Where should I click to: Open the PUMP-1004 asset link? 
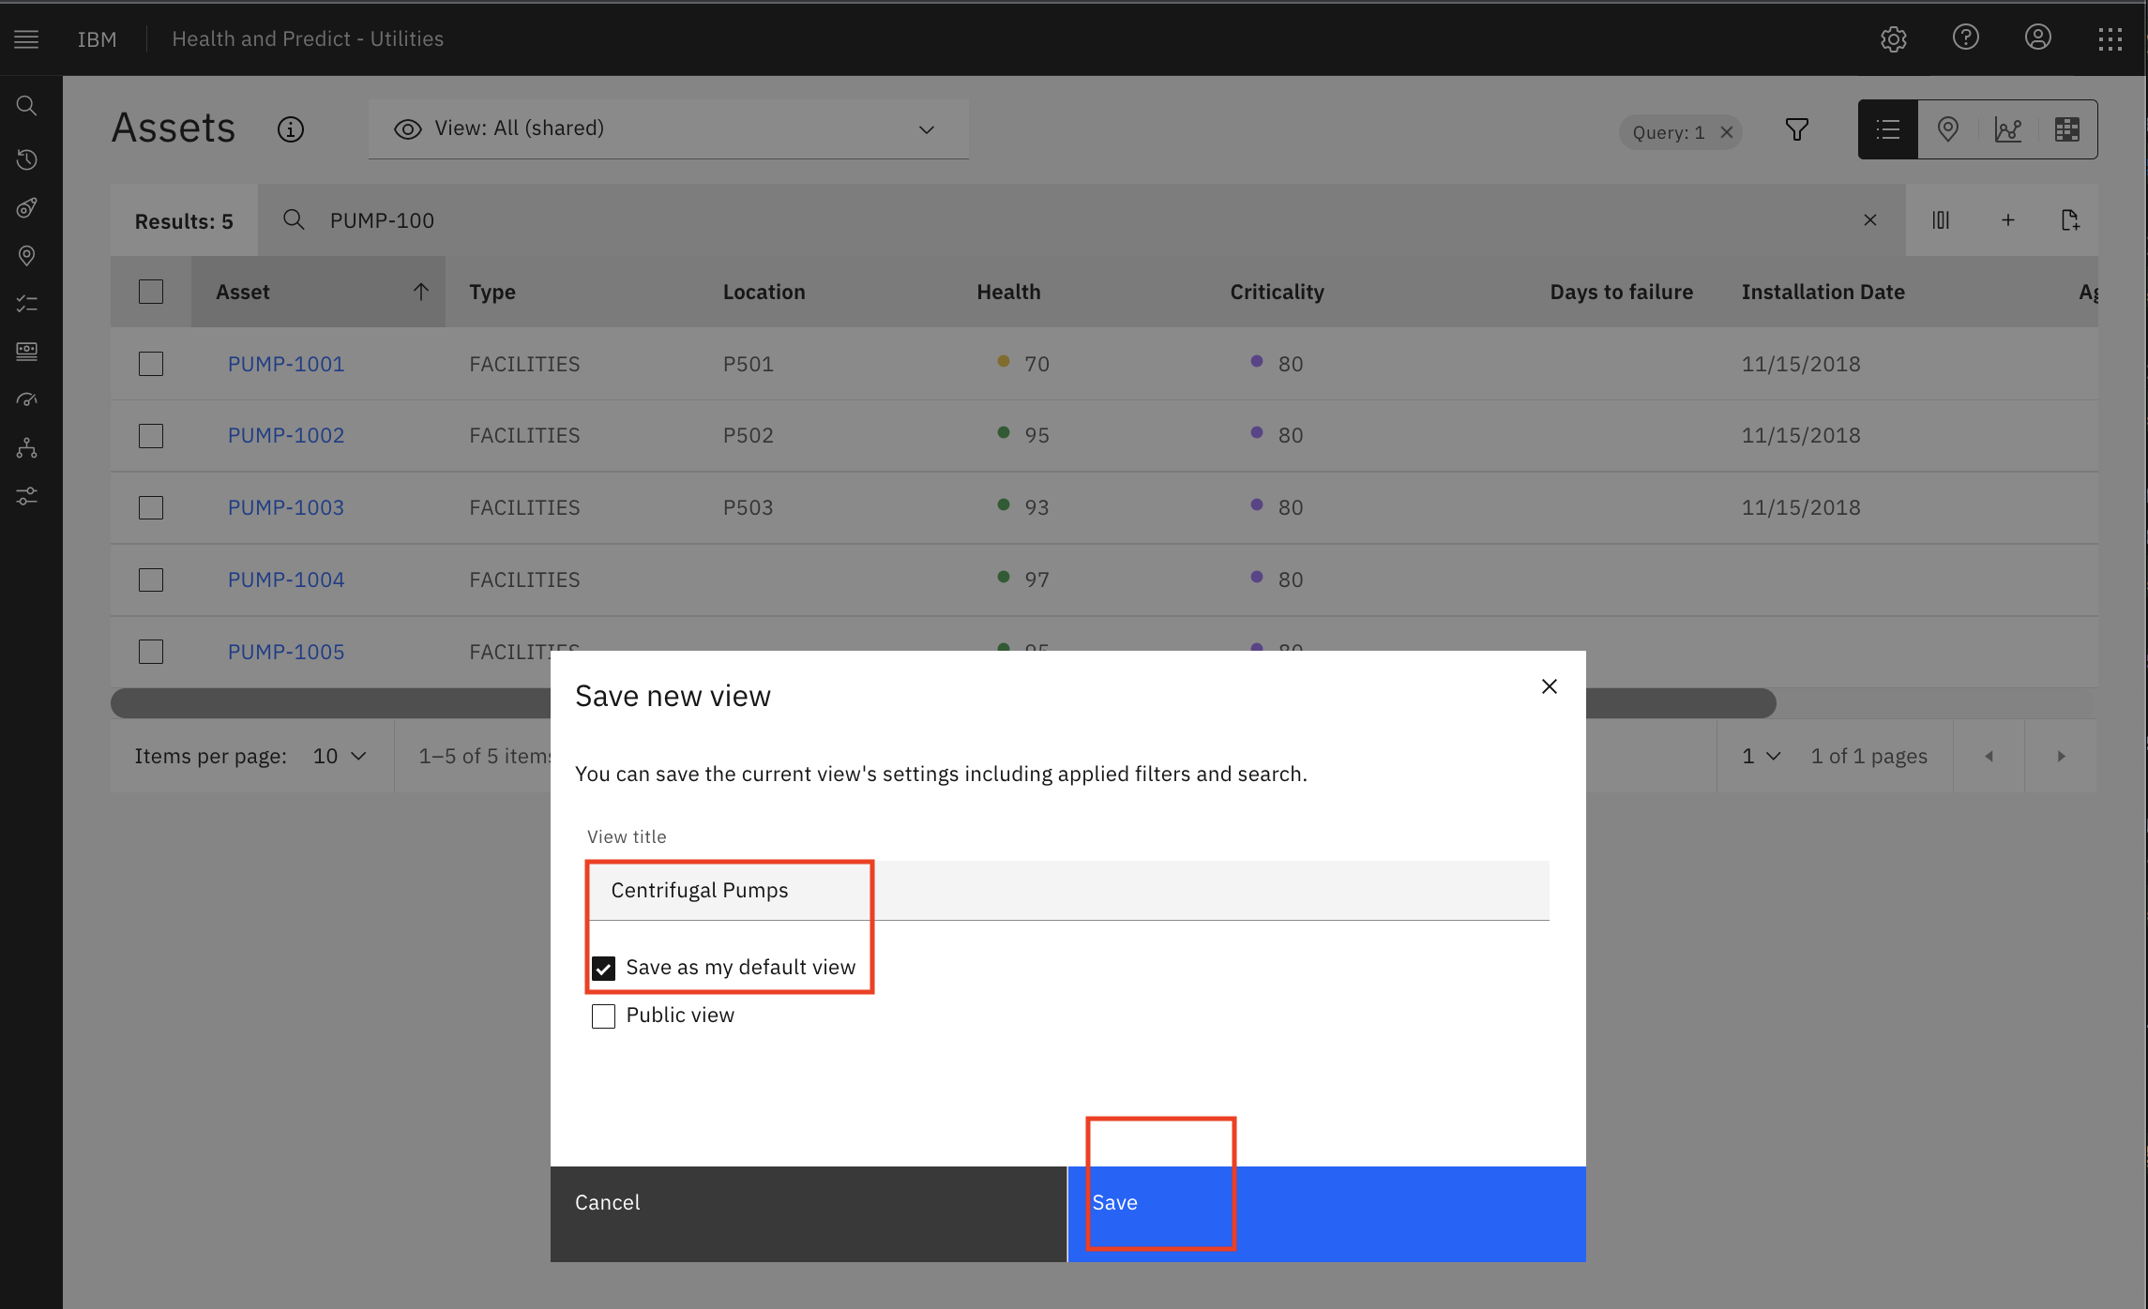(286, 579)
